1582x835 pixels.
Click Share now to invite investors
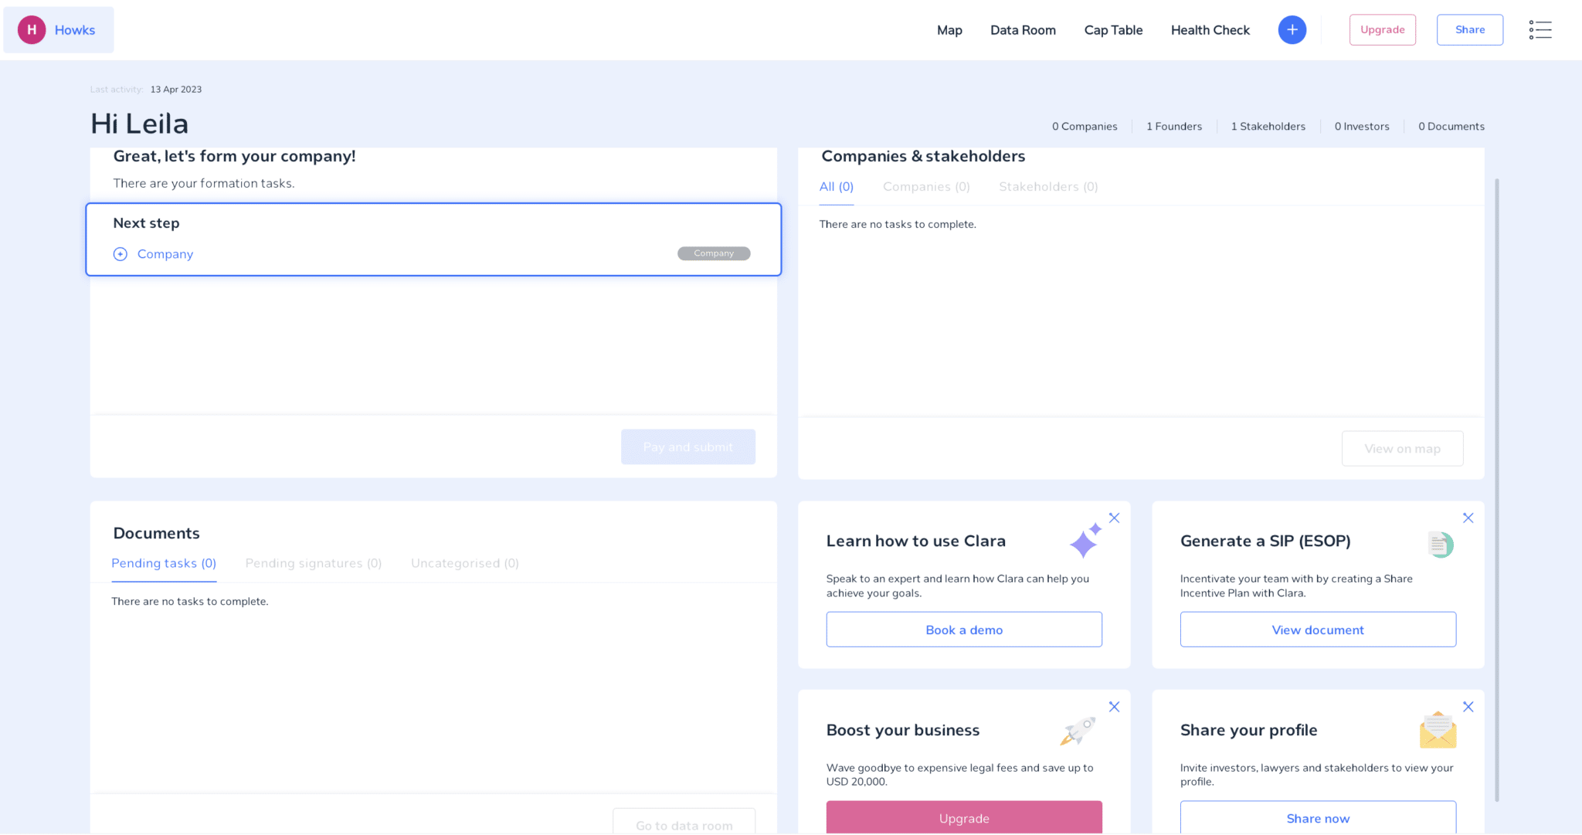tap(1318, 818)
